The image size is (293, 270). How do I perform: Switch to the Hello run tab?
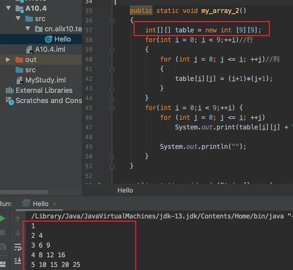40,204
